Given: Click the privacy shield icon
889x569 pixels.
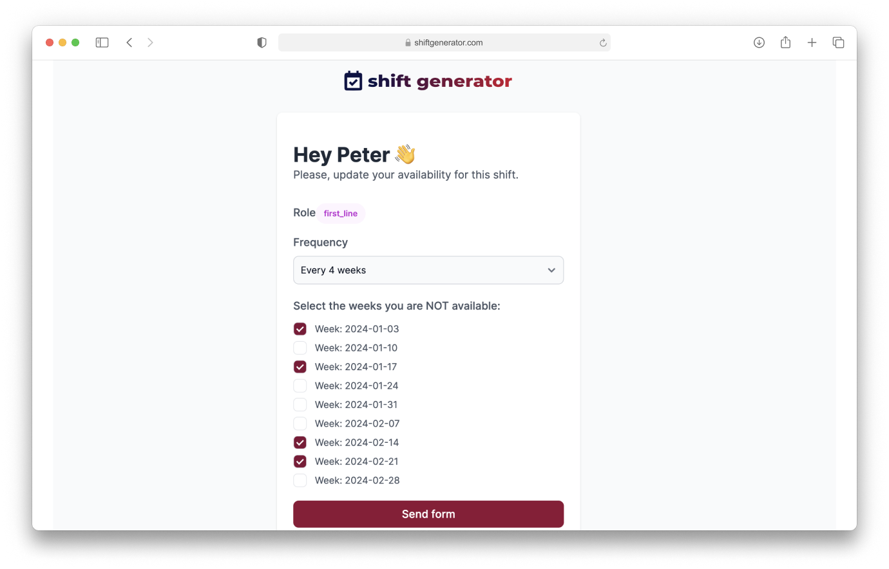Looking at the screenshot, I should (262, 42).
